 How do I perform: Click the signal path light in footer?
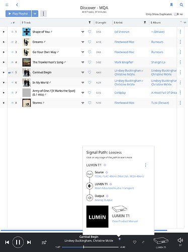click(120, 239)
